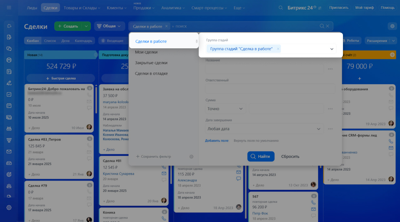Open the Создать button dropdown arrow
The width and height of the screenshot is (400, 222).
[x=86, y=26]
